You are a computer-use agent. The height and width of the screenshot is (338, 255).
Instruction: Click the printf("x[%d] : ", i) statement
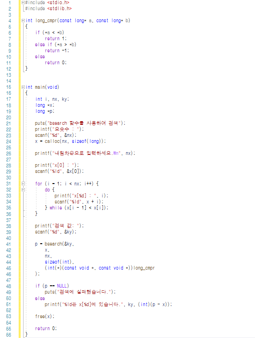point(81,196)
